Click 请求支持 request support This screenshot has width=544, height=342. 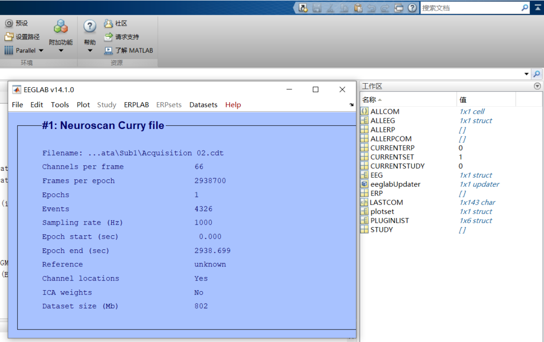click(x=121, y=37)
